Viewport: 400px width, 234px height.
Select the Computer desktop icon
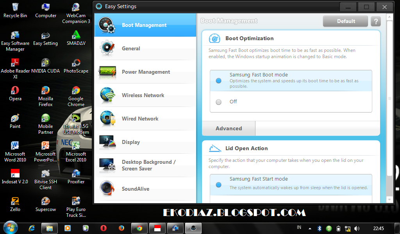(46, 11)
